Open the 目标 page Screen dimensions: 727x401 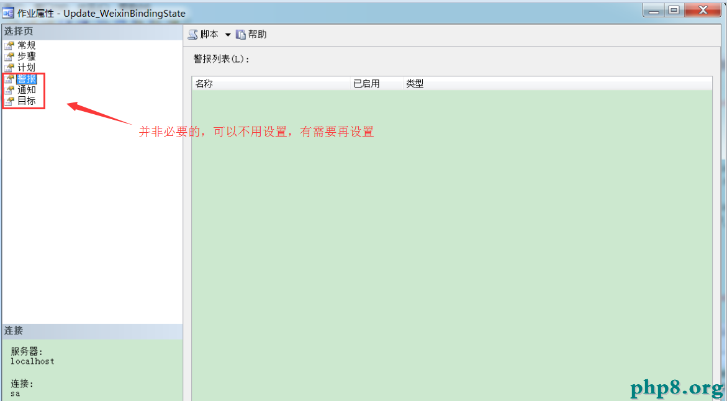pos(27,101)
